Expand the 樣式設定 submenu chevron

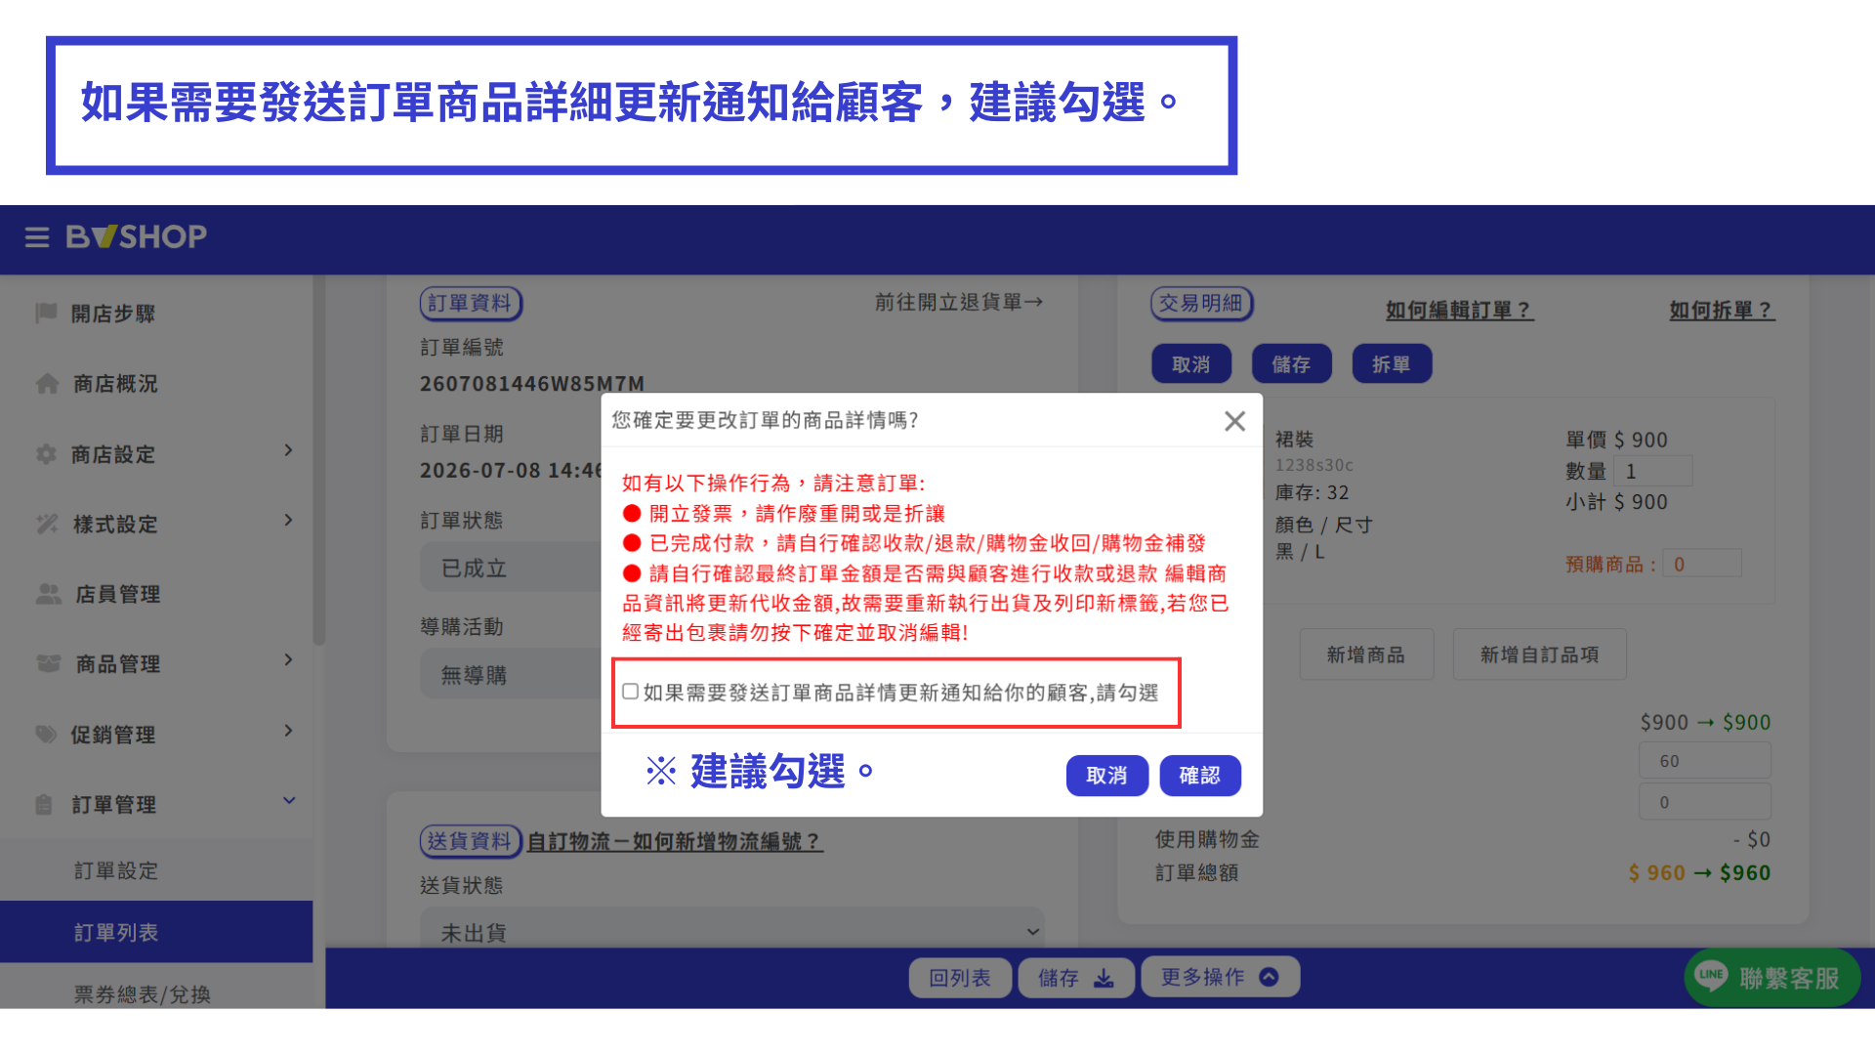[x=288, y=521]
